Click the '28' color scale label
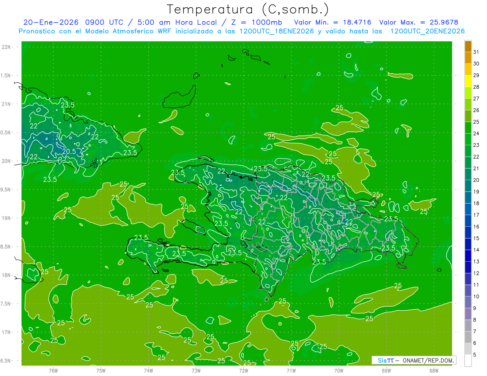This screenshot has width=487, height=376. point(476,87)
